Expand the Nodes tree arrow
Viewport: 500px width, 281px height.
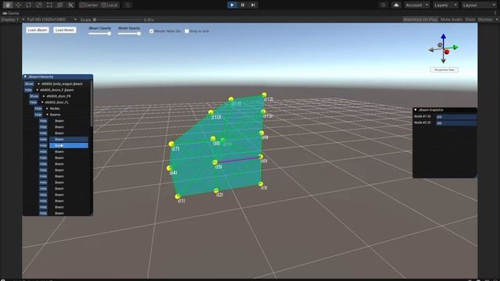(47, 108)
